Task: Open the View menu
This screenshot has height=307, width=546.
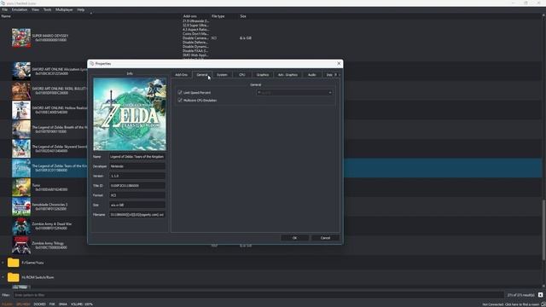Action: 36,9
